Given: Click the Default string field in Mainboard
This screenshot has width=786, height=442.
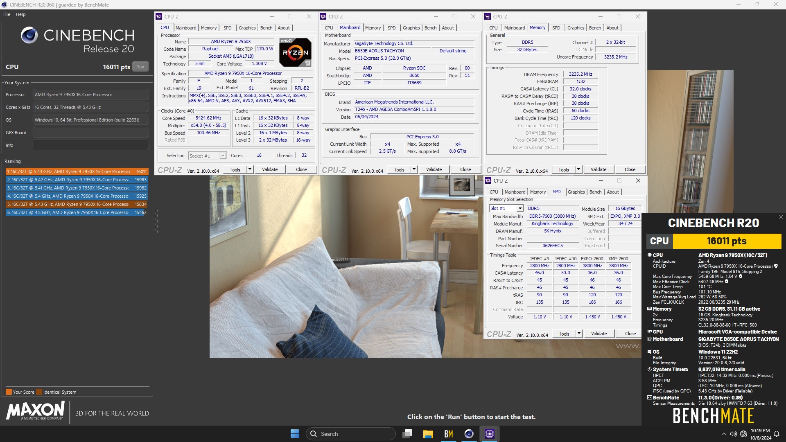Looking at the screenshot, I should pos(453,51).
